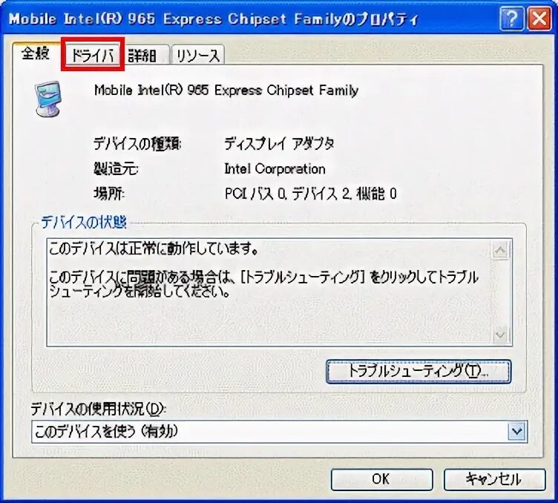558x503 pixels.
Task: Click the status box scroll up arrow
Action: [500, 251]
